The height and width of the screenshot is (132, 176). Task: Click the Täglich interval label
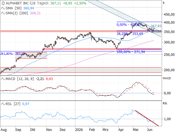pos(43,3)
